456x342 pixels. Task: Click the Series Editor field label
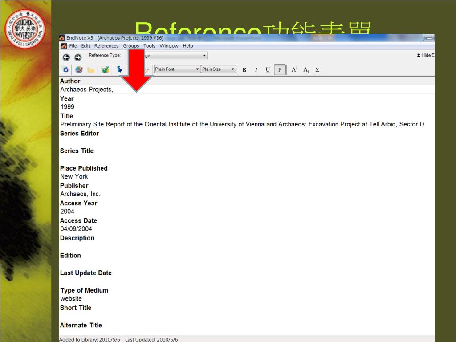79,134
